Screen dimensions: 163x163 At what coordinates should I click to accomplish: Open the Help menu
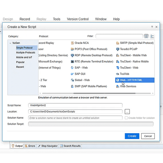tap(116, 19)
